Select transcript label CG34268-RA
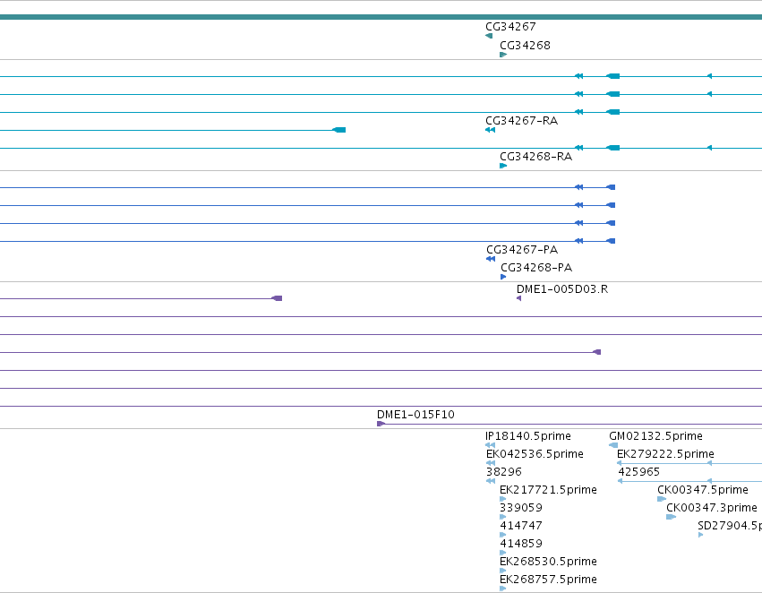This screenshot has height=593, width=762. [x=536, y=157]
